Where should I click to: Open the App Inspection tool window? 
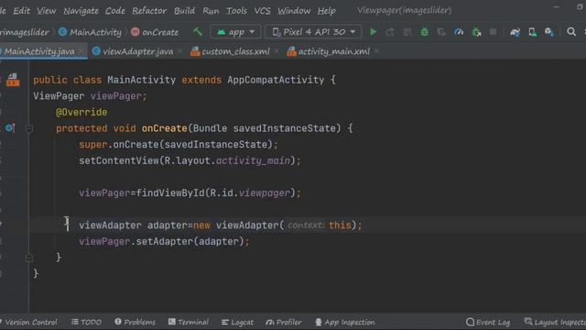point(344,322)
